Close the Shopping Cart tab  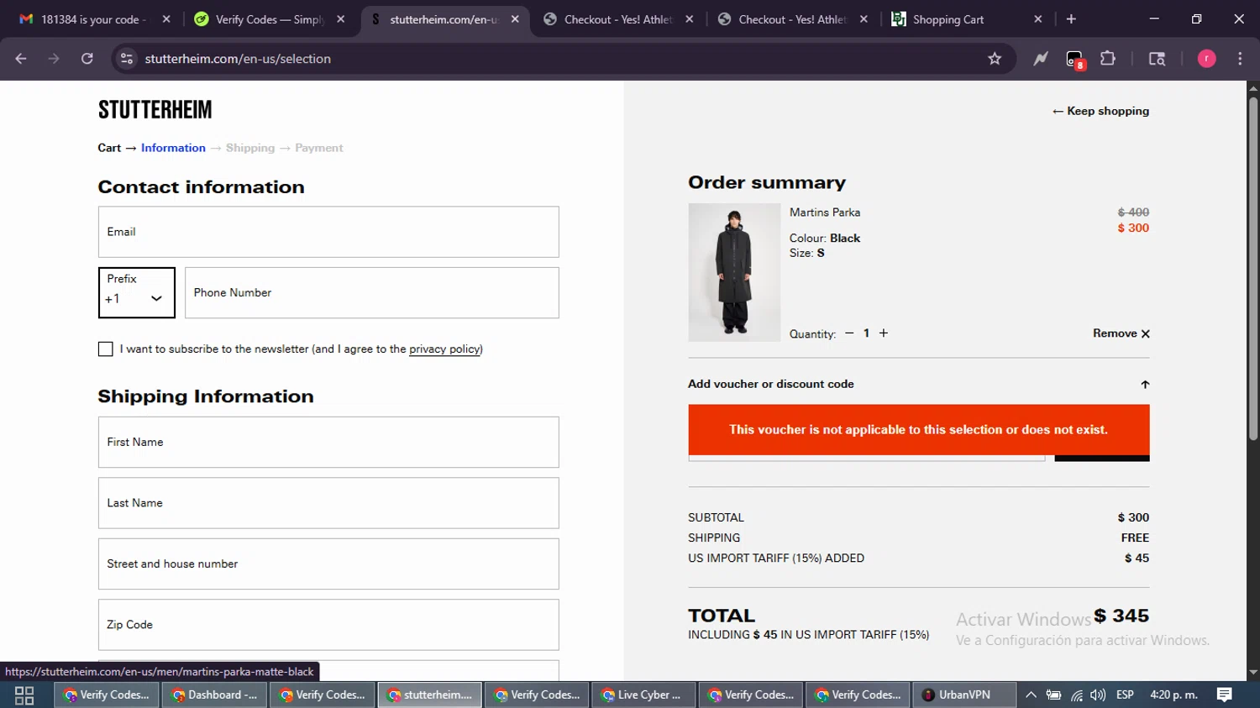coord(1037,19)
